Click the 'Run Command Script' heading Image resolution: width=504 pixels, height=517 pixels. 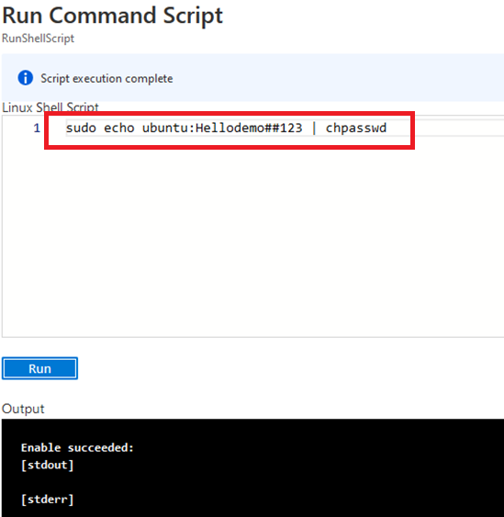coord(112,16)
